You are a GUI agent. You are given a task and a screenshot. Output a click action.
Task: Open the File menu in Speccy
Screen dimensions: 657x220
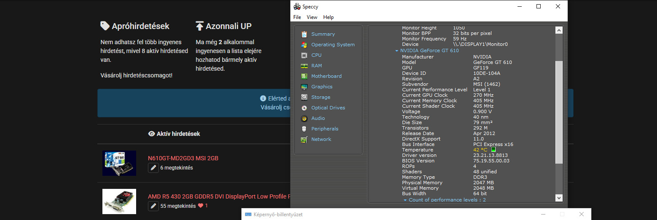tap(297, 17)
